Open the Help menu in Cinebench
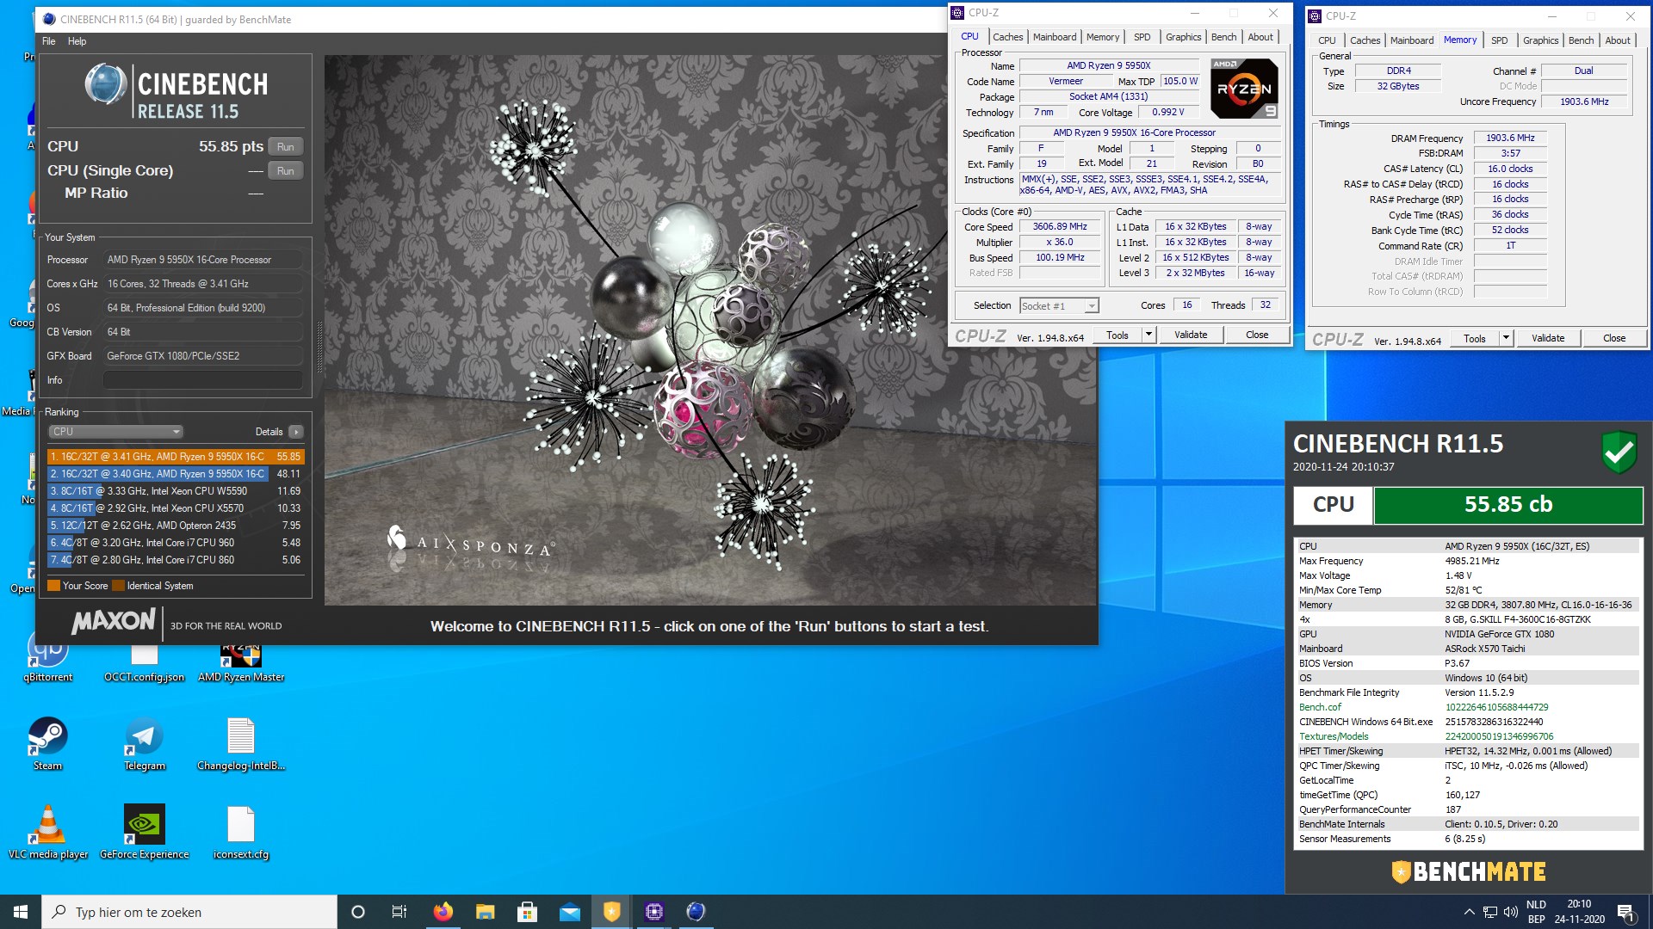The height and width of the screenshot is (929, 1653). click(x=77, y=41)
